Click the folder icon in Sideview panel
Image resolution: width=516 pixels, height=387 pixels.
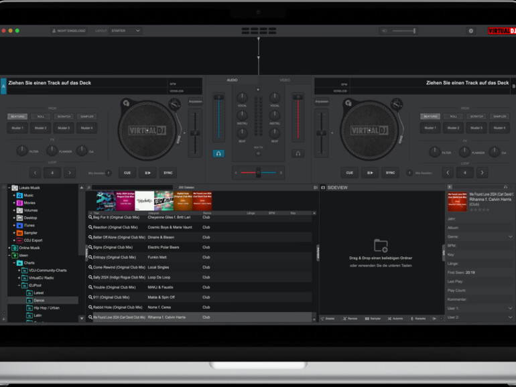380,245
